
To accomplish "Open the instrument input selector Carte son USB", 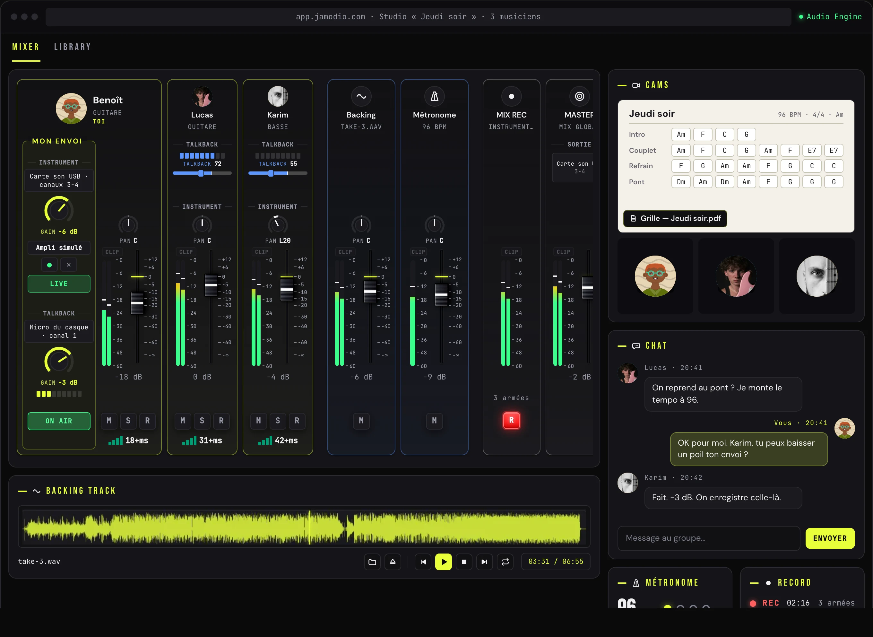I will click(x=59, y=180).
